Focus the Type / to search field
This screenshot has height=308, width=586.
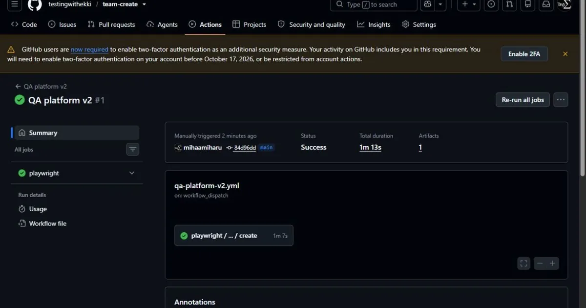pos(374,4)
